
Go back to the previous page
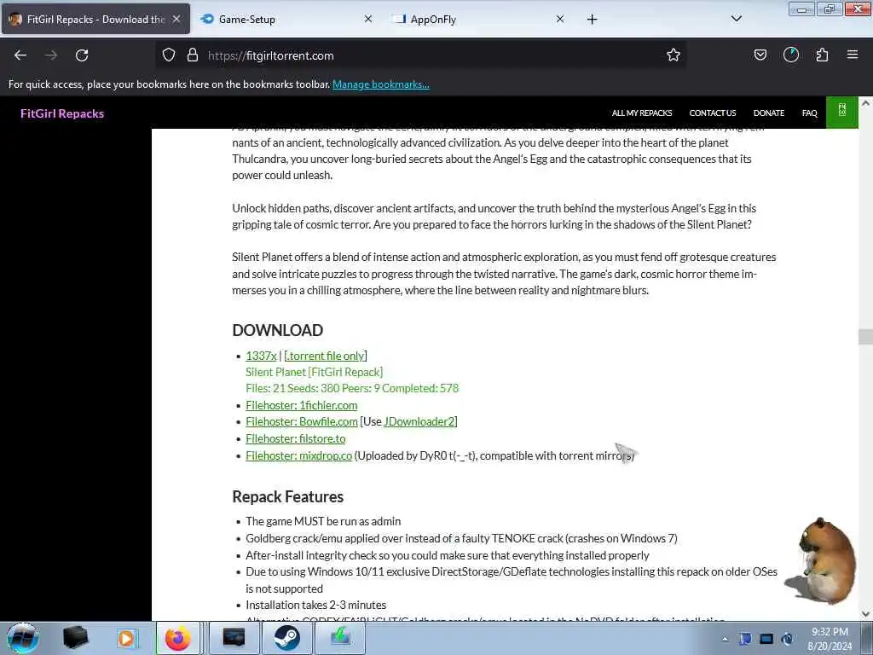(20, 55)
